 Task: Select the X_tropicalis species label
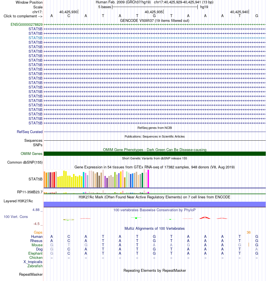click(x=33, y=262)
